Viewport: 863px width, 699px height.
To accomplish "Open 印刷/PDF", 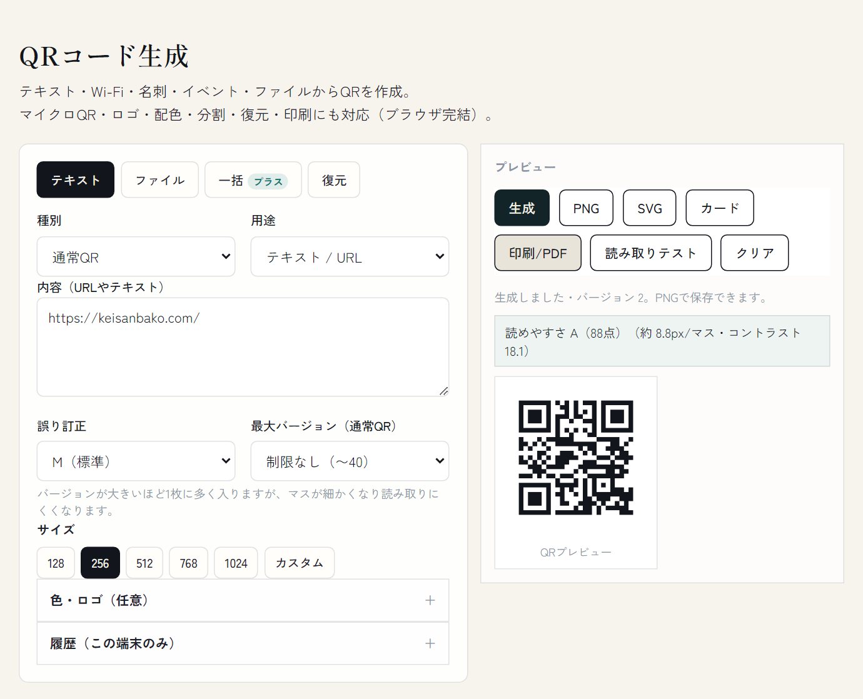I will tap(538, 253).
